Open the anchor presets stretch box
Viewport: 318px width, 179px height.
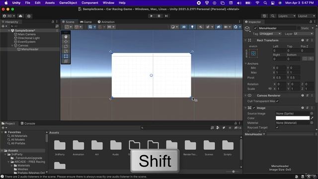253,53
